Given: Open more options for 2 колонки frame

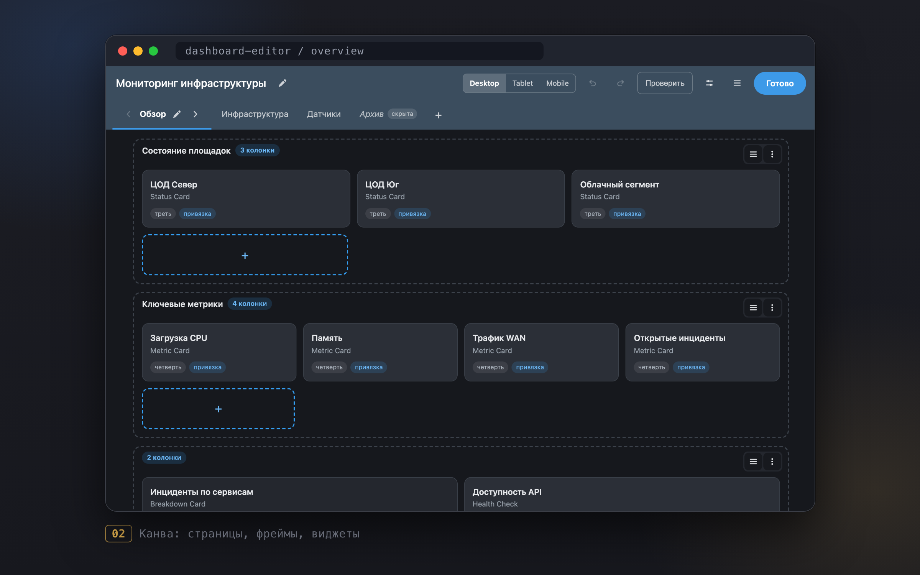Looking at the screenshot, I should (772, 462).
